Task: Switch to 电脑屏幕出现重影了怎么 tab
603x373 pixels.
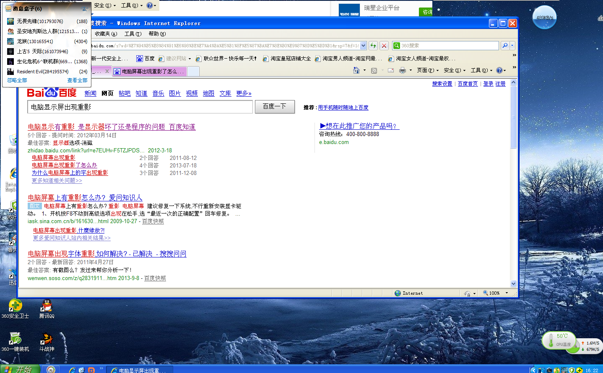Action: pyautogui.click(x=149, y=72)
